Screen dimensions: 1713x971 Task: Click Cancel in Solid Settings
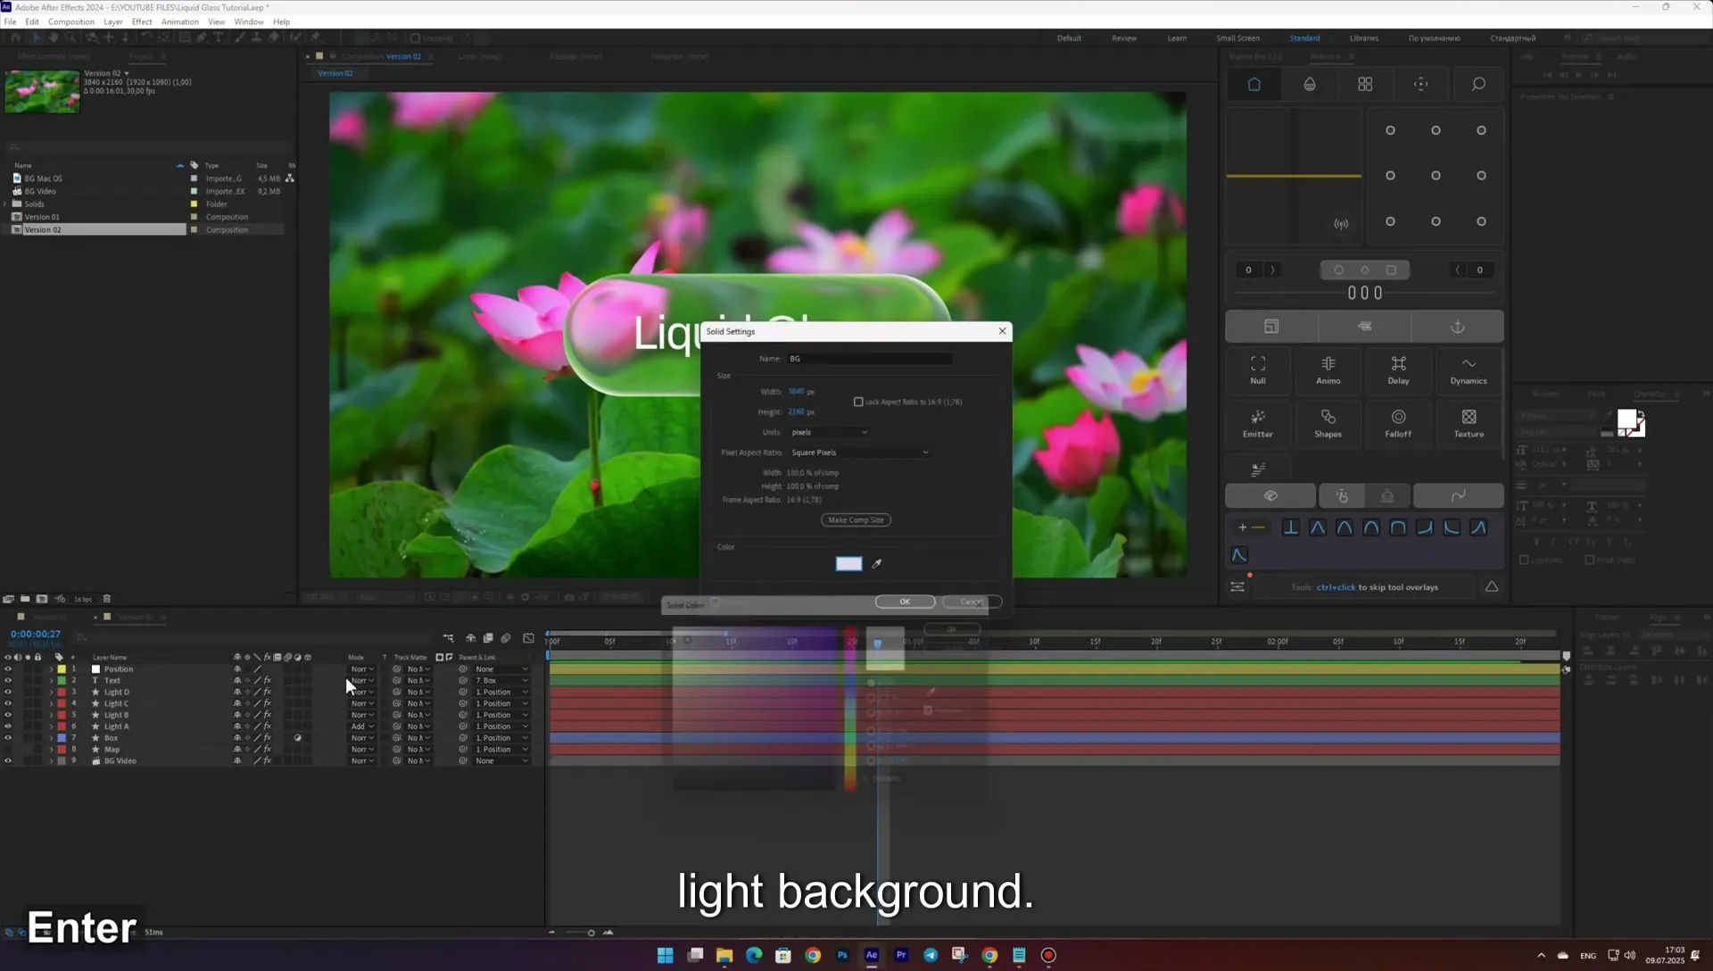[972, 602]
